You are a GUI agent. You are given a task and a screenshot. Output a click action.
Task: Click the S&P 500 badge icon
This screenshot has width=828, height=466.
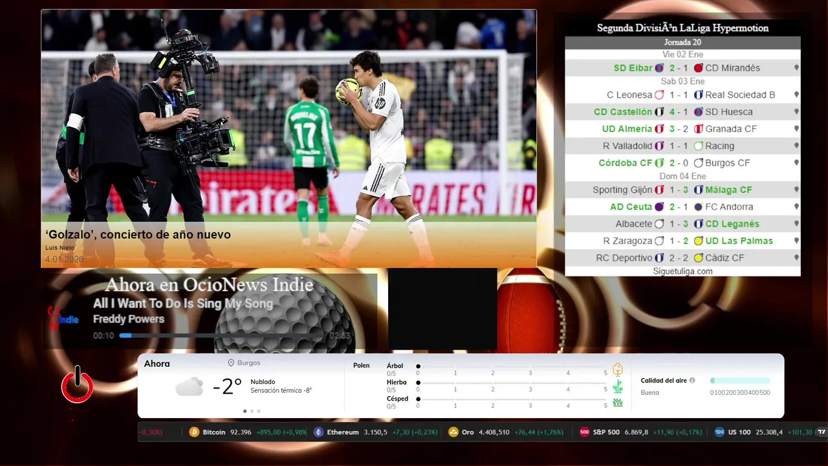point(584,432)
